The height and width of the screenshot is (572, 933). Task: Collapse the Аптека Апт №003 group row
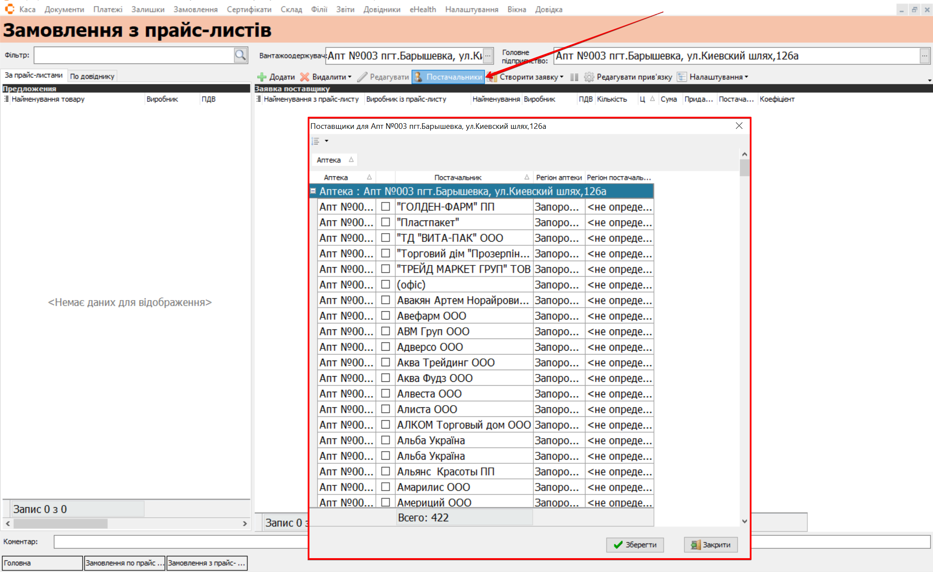tap(313, 191)
